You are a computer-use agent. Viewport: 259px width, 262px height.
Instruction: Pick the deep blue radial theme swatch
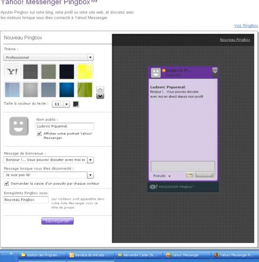[x=67, y=90]
